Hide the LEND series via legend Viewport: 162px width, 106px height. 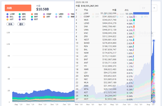click(59, 14)
